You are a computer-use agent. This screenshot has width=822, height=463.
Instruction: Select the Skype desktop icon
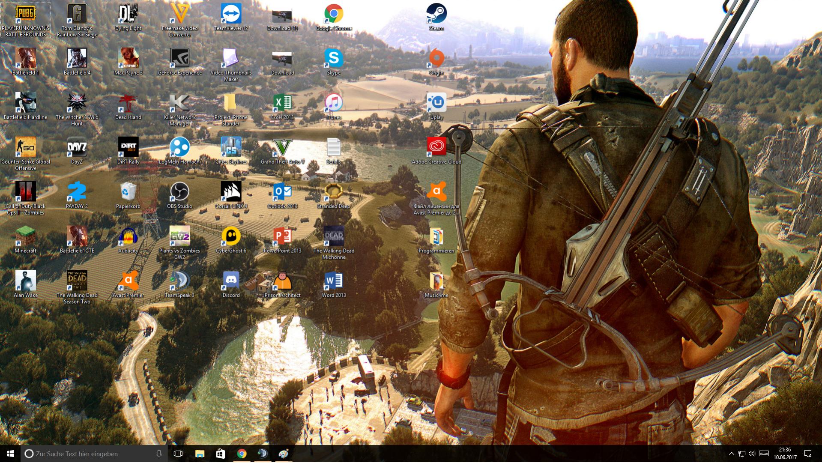334,62
